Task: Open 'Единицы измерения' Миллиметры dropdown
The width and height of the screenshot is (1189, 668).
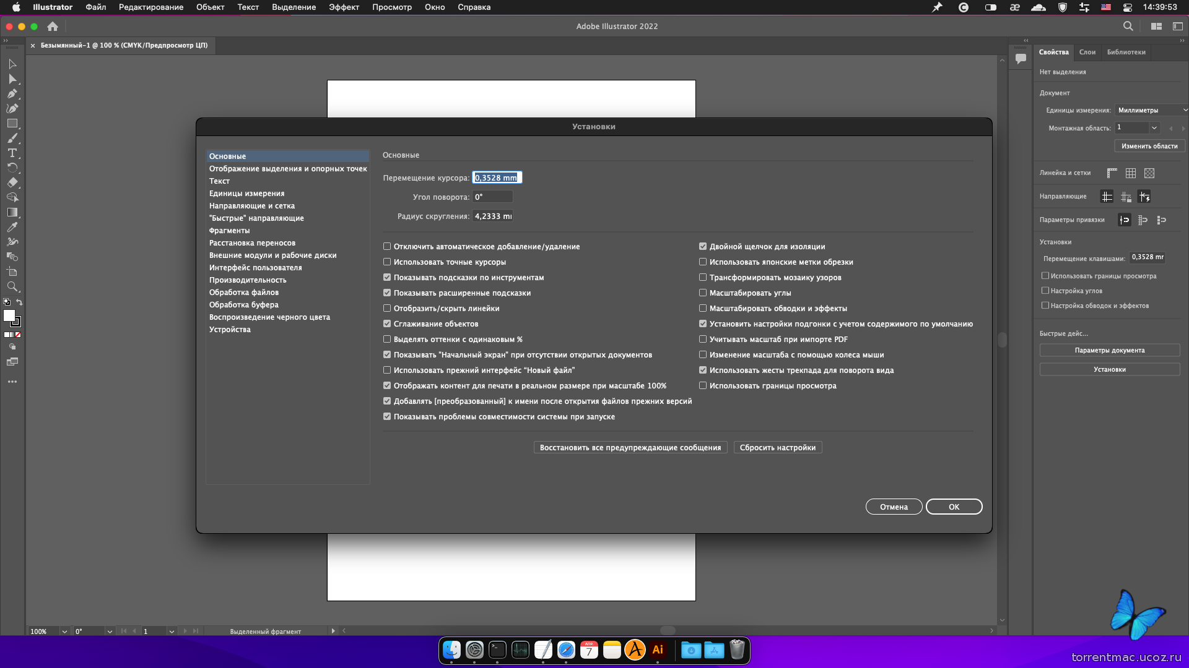Action: pyautogui.click(x=1151, y=110)
